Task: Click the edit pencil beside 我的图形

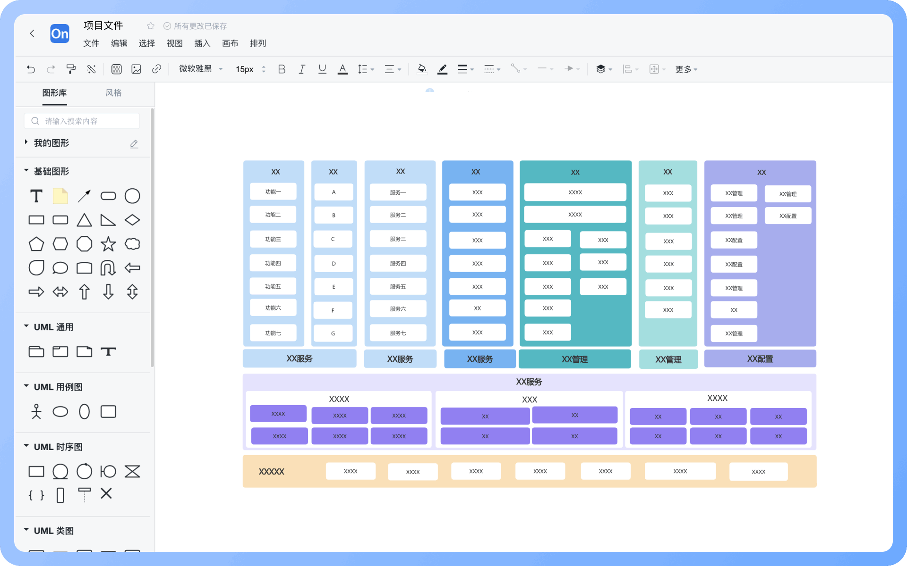Action: 134,143
